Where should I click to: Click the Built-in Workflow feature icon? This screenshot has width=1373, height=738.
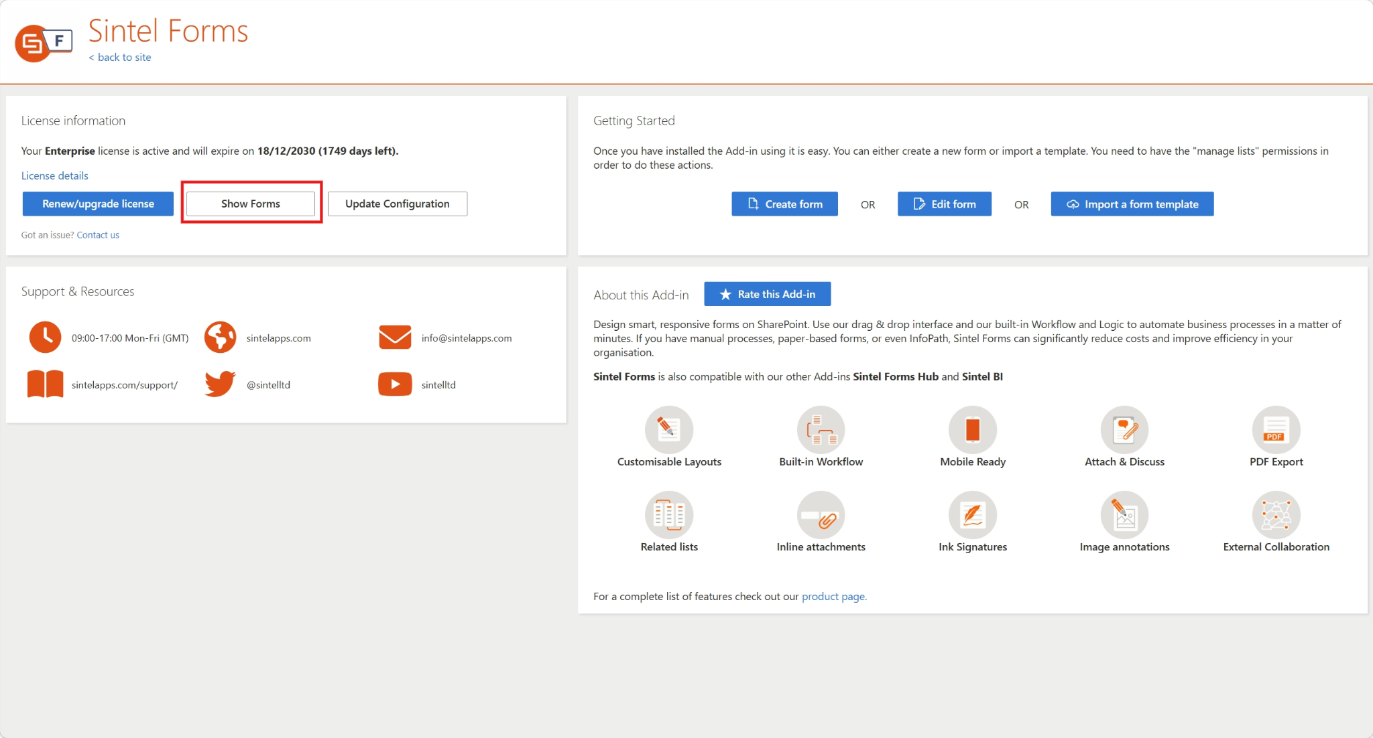pos(821,429)
